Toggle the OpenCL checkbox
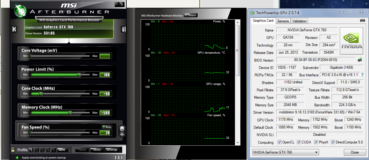 pyautogui.click(x=279, y=142)
